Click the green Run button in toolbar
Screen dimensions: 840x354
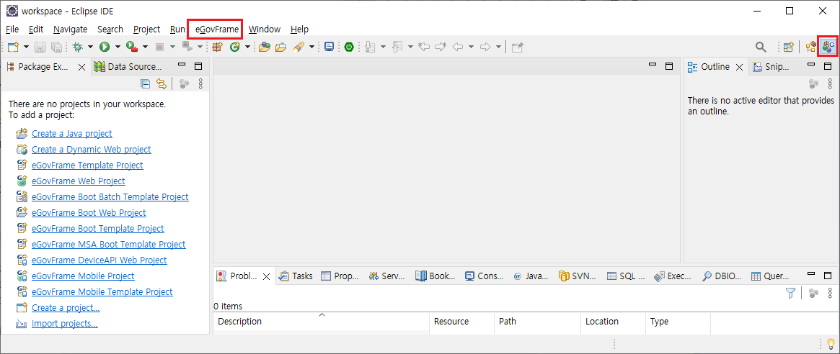[104, 47]
